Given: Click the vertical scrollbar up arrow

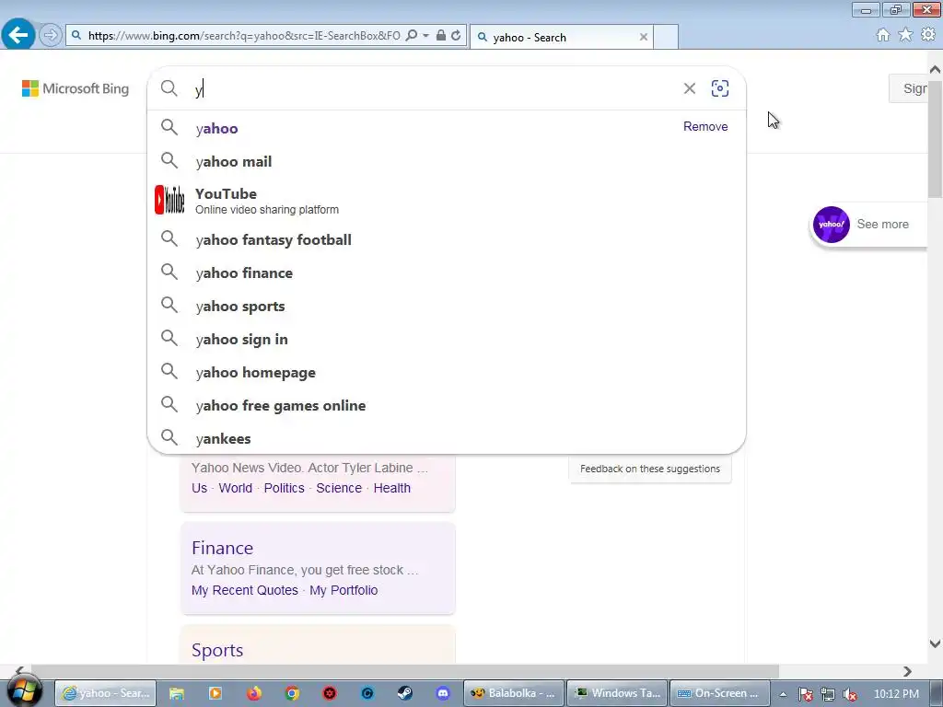Looking at the screenshot, I should click(x=935, y=69).
